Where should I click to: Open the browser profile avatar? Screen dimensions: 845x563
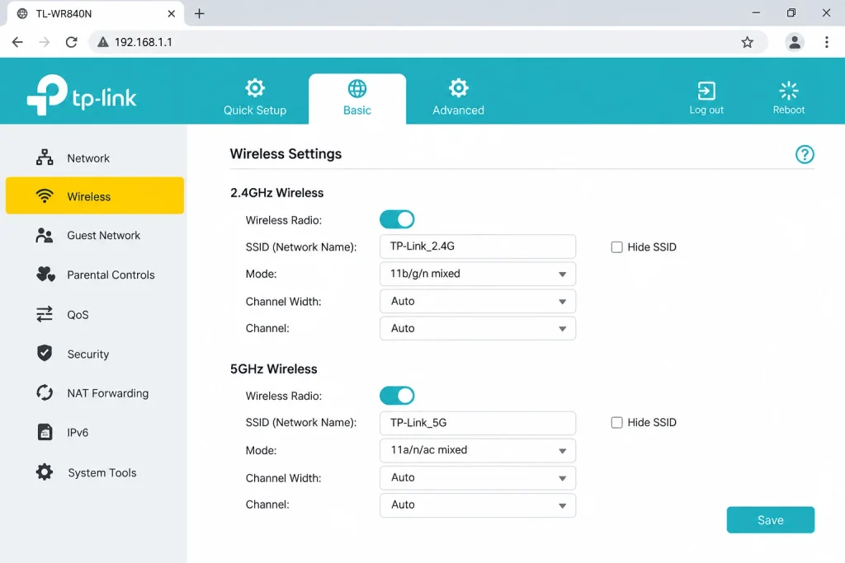click(795, 42)
